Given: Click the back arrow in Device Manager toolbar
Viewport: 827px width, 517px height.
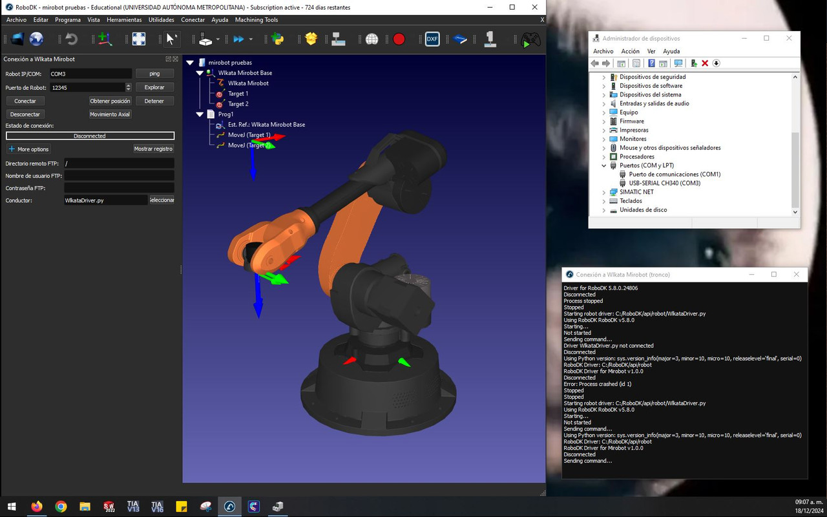Looking at the screenshot, I should [x=595, y=63].
